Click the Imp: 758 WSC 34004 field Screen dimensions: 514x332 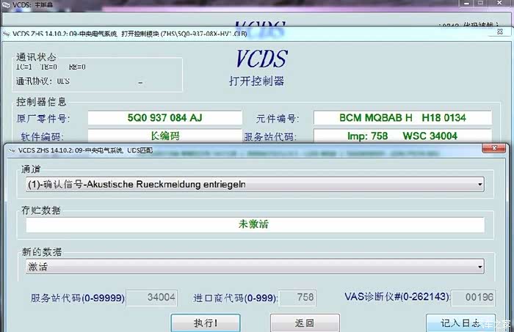click(x=402, y=136)
